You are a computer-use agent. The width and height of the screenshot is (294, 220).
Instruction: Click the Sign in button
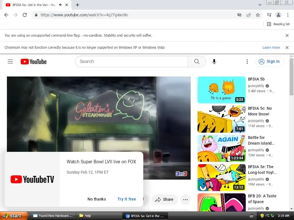tap(270, 62)
